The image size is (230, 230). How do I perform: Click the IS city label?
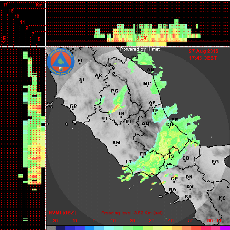click(172, 156)
